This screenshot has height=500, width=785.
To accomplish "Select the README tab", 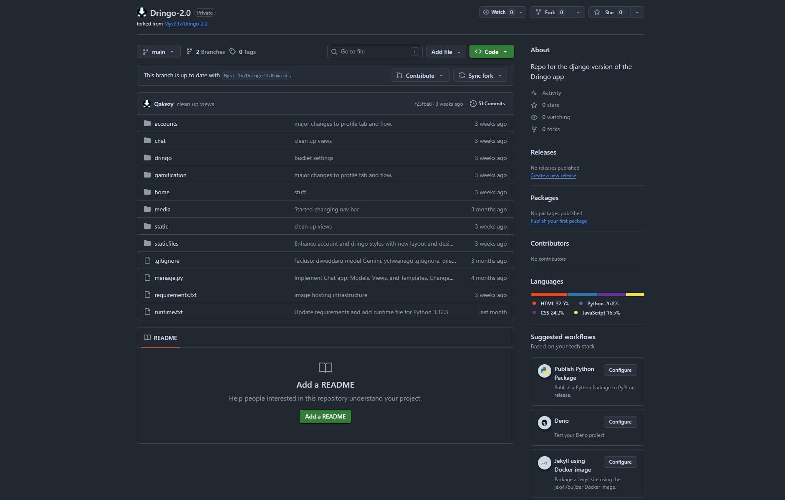I will [x=161, y=338].
